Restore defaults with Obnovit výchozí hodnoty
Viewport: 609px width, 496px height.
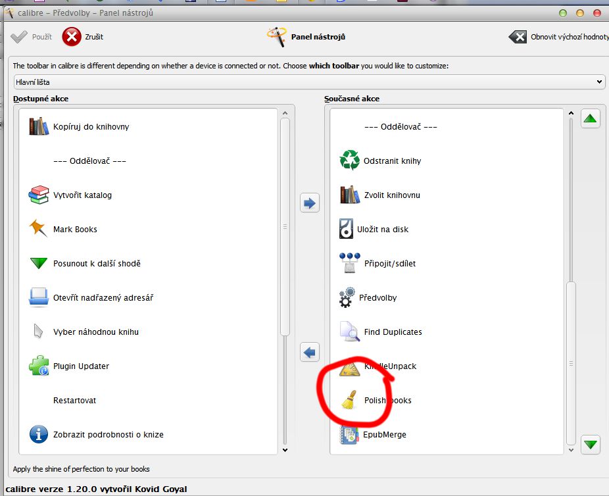click(558, 37)
